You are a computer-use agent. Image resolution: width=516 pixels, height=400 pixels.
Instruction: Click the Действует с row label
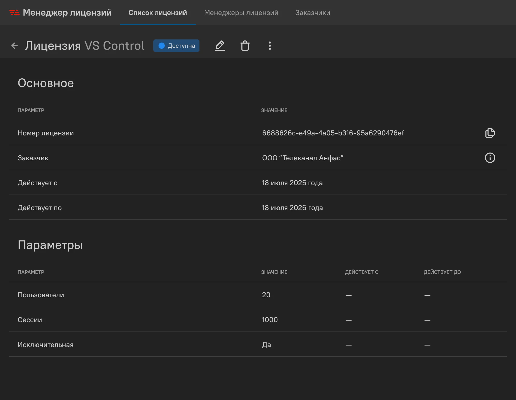[x=38, y=183]
